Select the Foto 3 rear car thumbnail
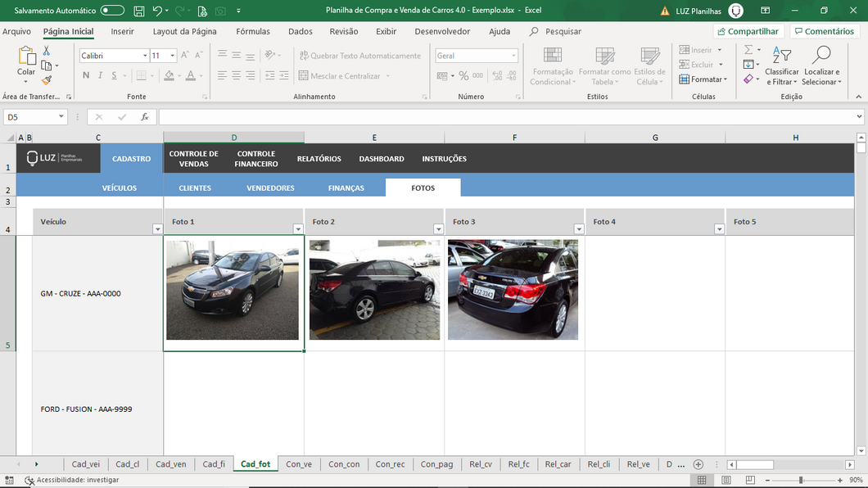The image size is (868, 488). pyautogui.click(x=513, y=289)
